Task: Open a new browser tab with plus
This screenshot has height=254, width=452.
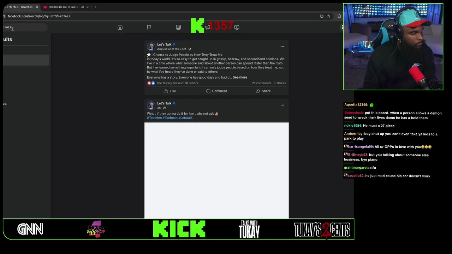Action: click(x=95, y=7)
